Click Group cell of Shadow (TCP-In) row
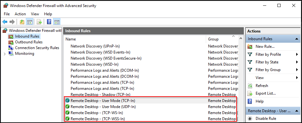 222,95
